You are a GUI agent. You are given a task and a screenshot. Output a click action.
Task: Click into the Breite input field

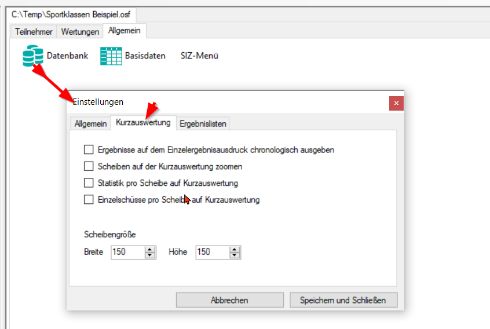(127, 253)
